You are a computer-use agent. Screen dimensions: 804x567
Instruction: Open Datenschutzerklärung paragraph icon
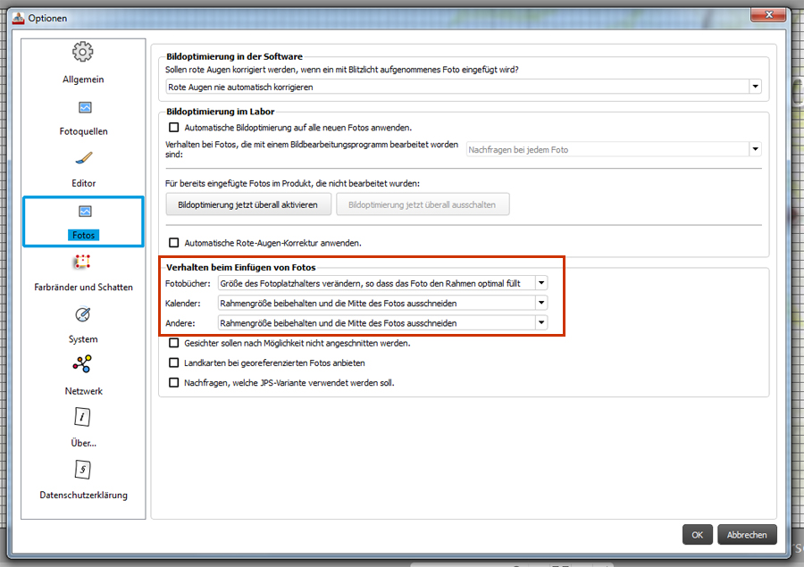82,469
